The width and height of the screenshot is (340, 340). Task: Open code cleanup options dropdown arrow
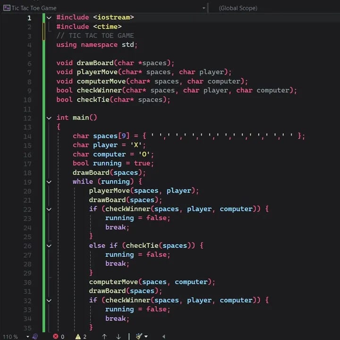pyautogui.click(x=146, y=337)
